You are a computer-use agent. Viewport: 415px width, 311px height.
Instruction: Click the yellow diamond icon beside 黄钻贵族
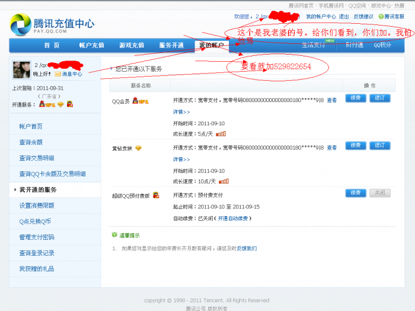[138, 148]
